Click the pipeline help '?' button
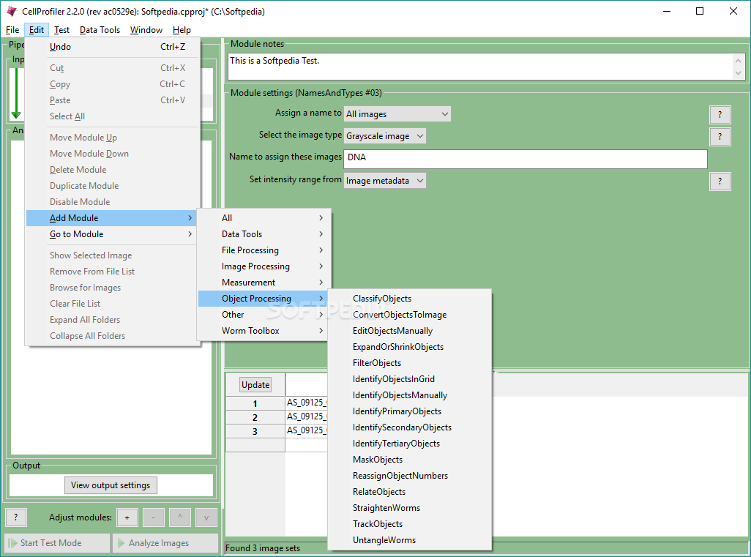The width and height of the screenshot is (751, 557). 16,517
